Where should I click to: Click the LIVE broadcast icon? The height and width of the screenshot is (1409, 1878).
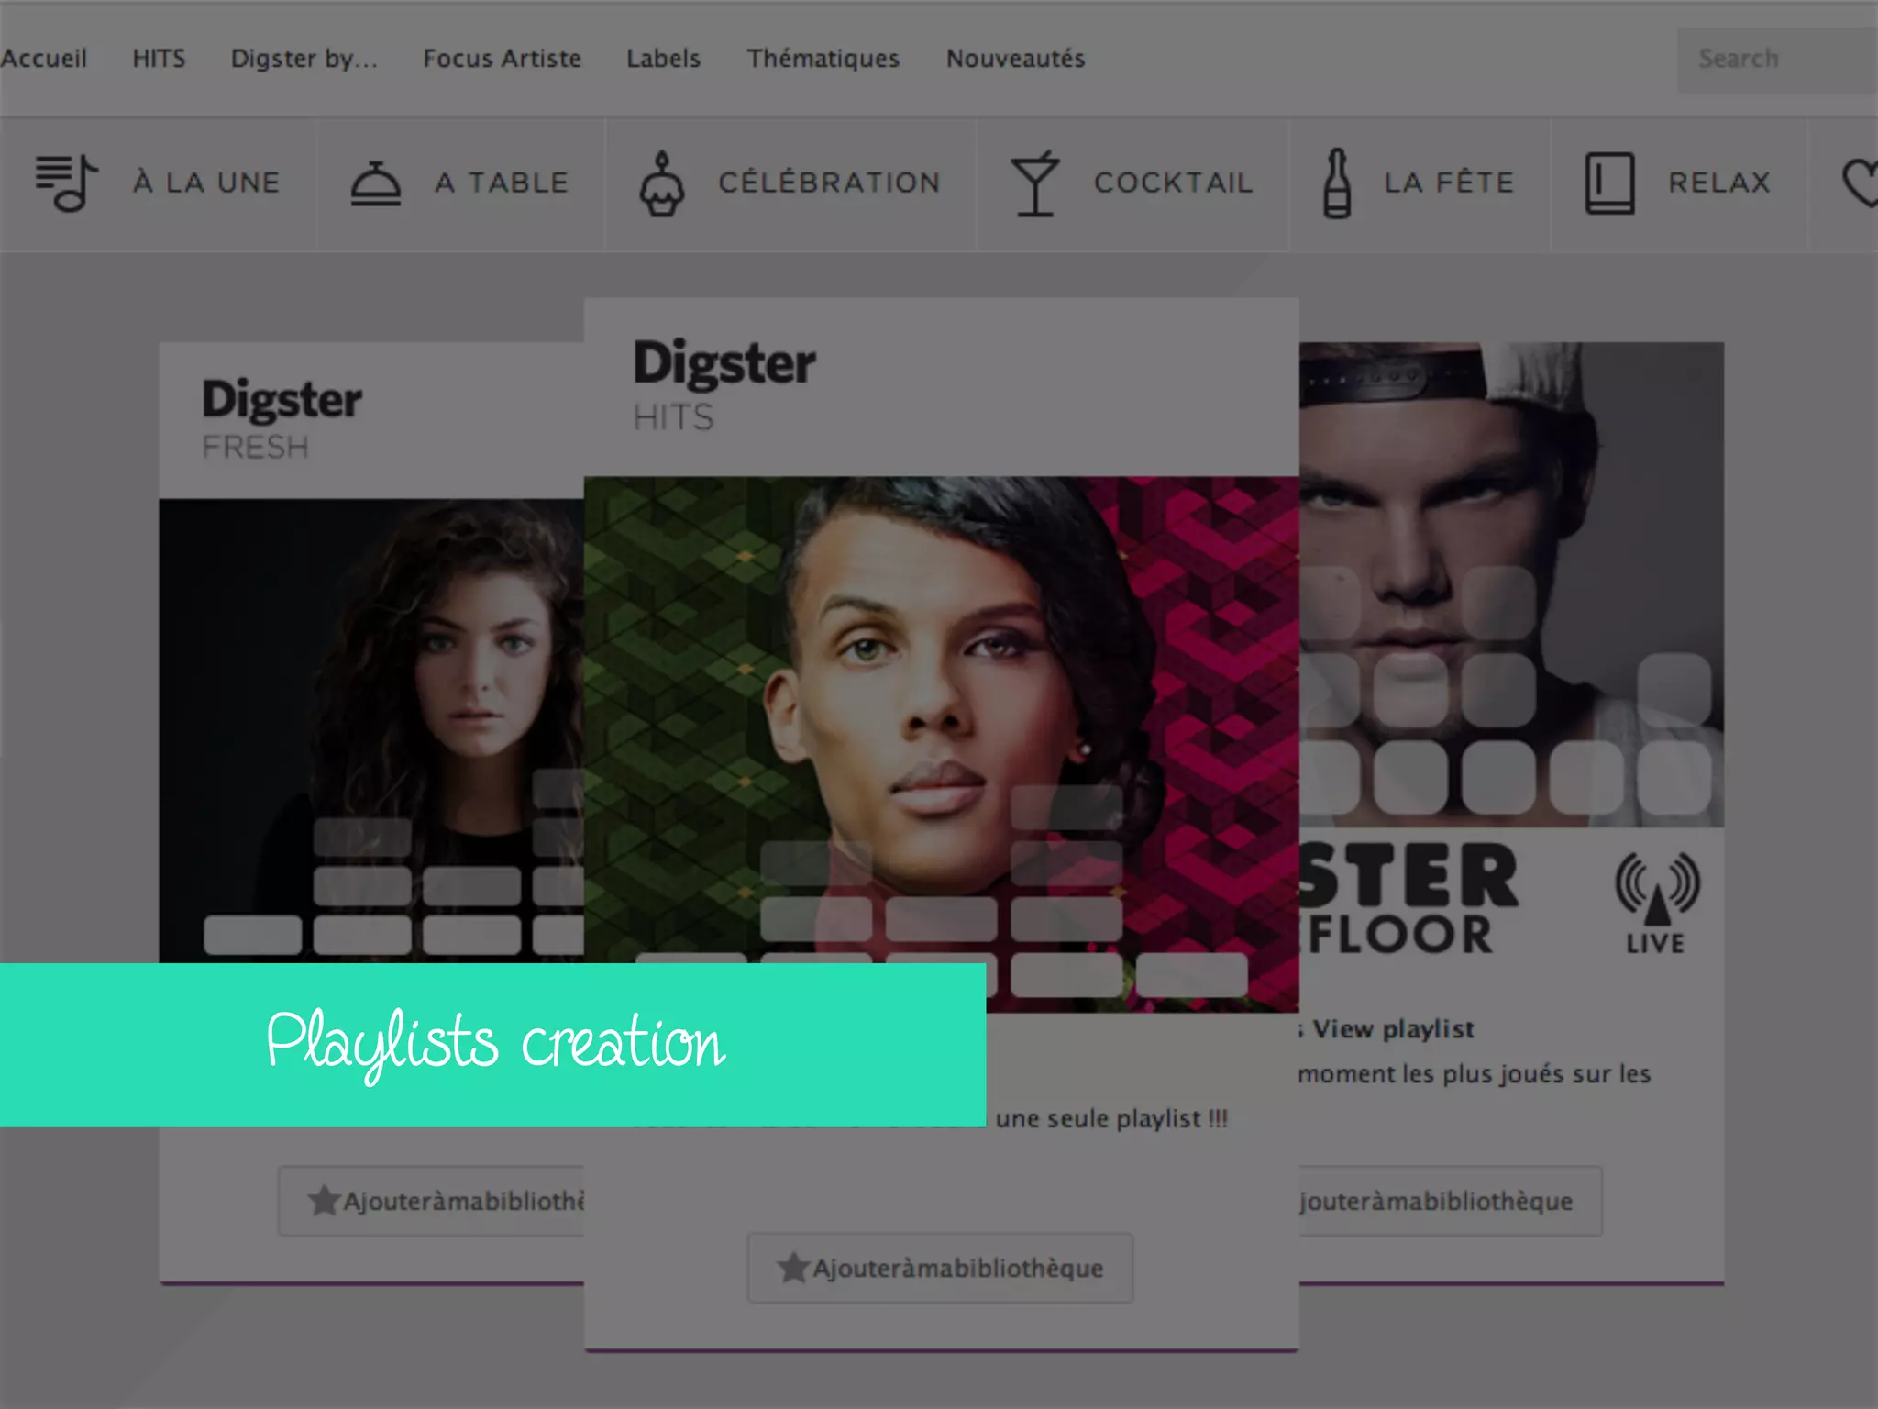1656,903
